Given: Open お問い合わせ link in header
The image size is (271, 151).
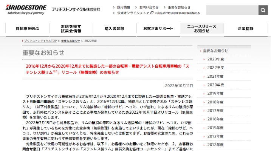Looking at the screenshot, I should (149, 7).
